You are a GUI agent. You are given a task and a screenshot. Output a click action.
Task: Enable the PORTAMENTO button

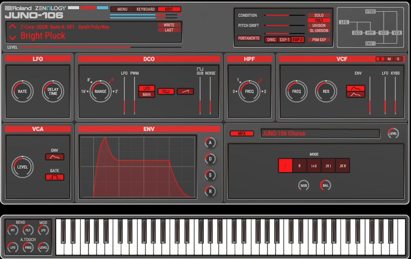(x=248, y=38)
